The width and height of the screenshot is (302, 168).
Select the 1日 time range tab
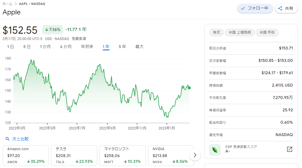(x=10, y=47)
